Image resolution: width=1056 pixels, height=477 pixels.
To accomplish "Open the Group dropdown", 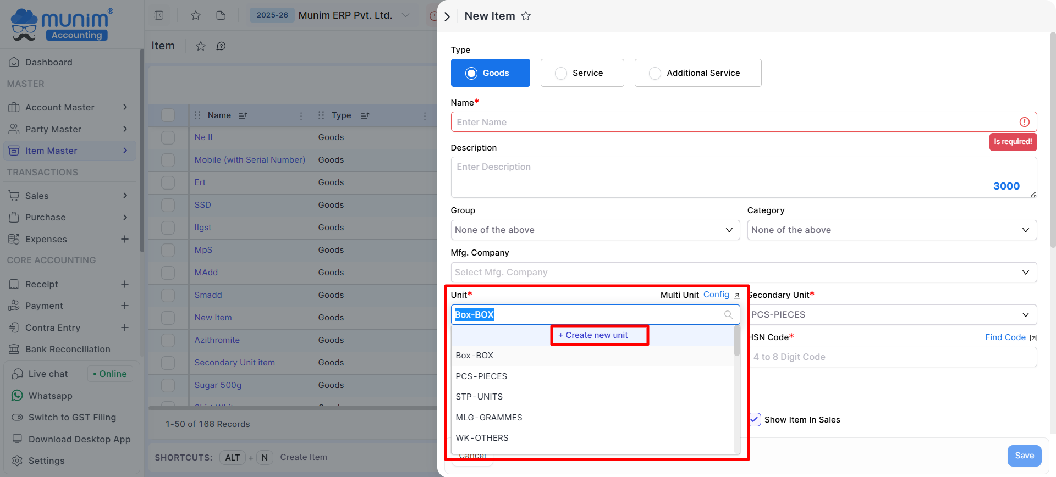I will (x=595, y=230).
